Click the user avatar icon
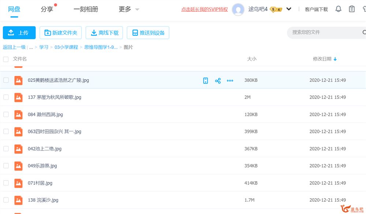 [x=238, y=9]
